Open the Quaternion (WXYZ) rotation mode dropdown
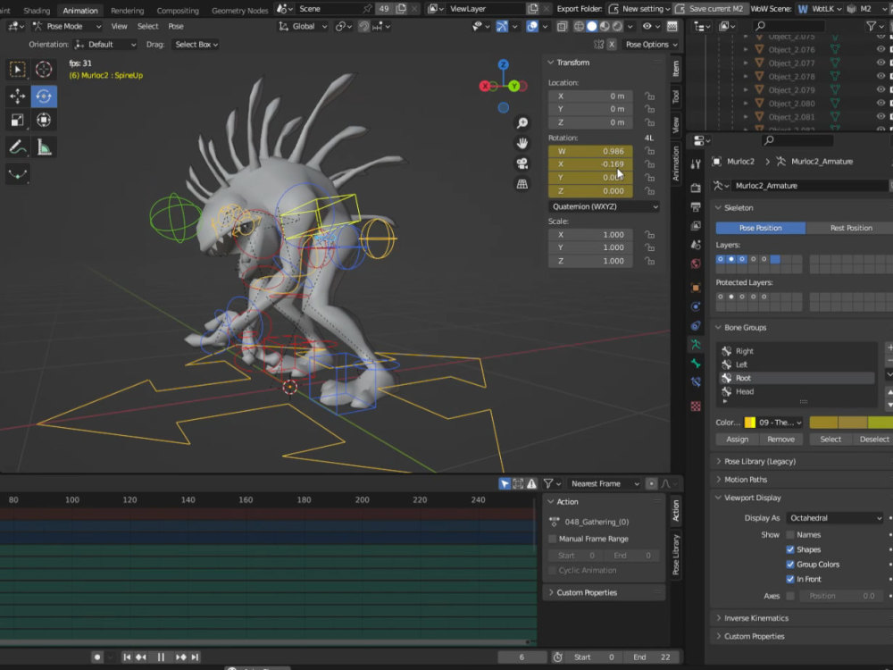Screen dimensions: 893x670 point(605,207)
